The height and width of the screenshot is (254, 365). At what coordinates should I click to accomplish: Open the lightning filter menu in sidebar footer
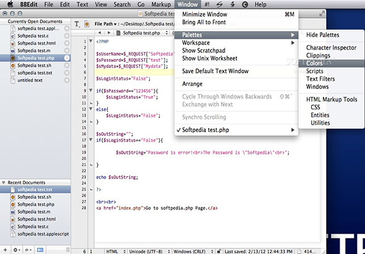tap(28, 250)
